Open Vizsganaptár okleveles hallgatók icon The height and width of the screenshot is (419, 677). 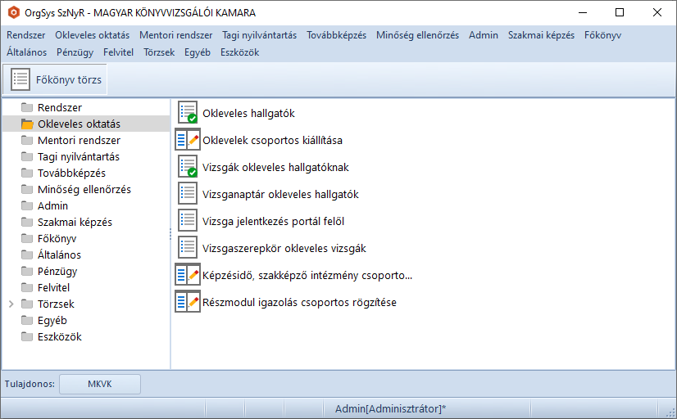pyautogui.click(x=188, y=194)
